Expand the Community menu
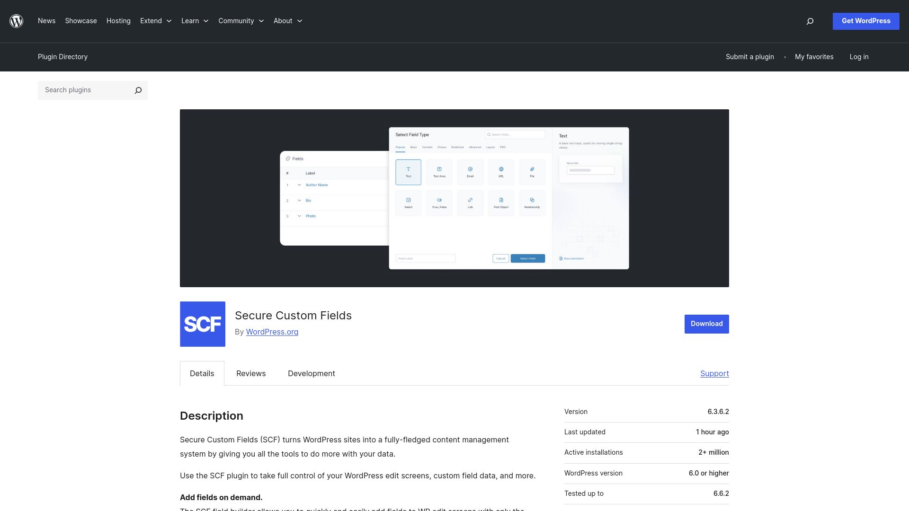 [241, 21]
